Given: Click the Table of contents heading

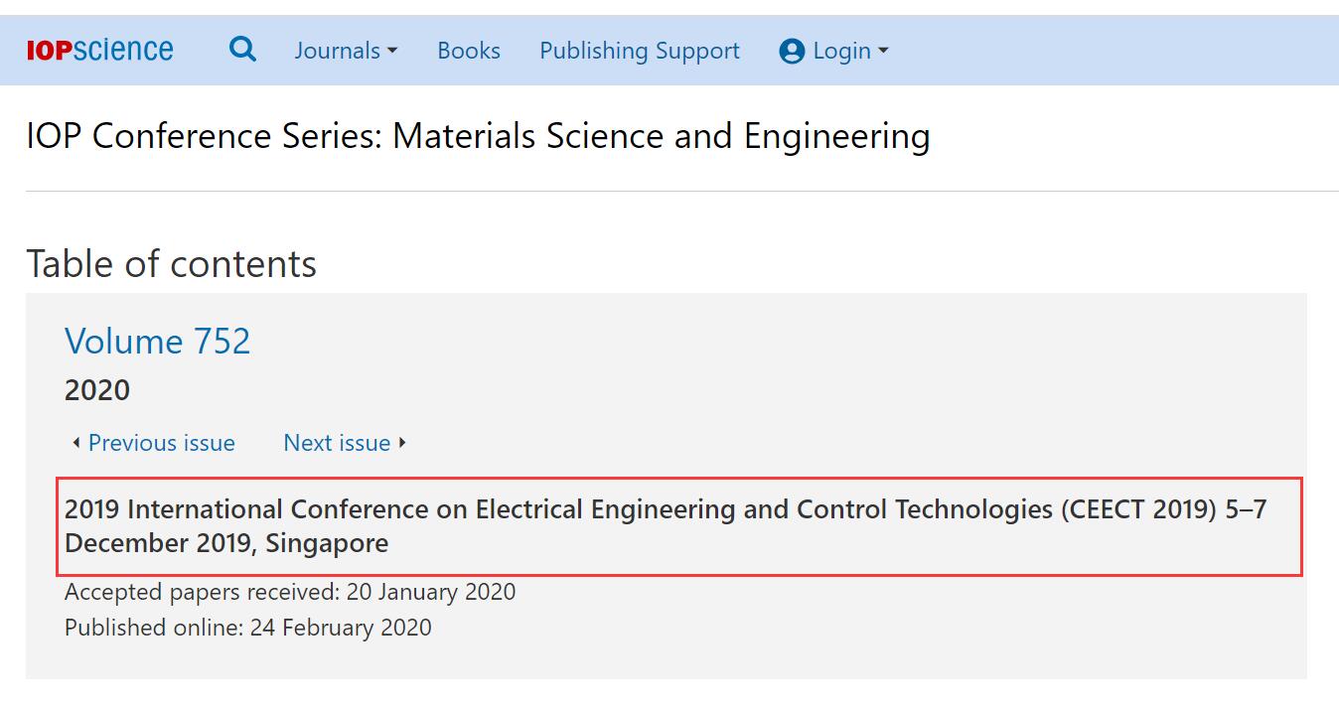Looking at the screenshot, I should tap(171, 264).
